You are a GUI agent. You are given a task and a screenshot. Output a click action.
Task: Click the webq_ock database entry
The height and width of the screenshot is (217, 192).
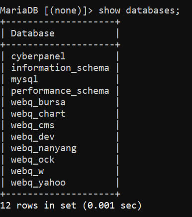point(33,160)
